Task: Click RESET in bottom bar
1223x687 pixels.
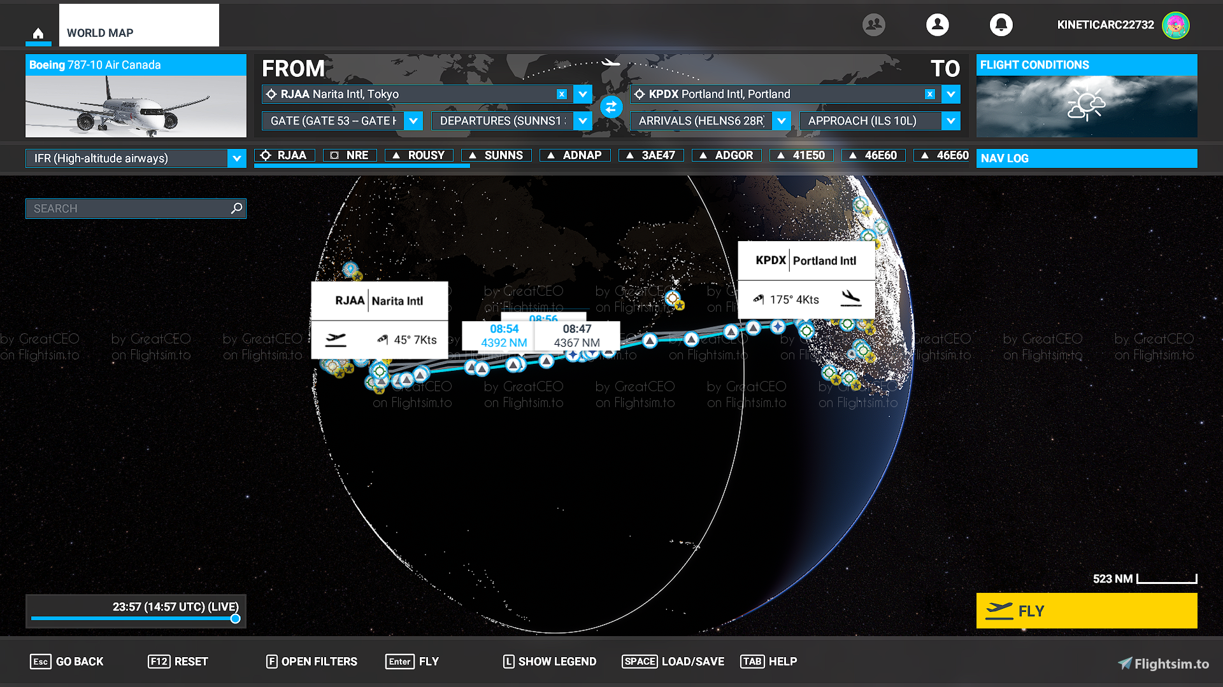Action: pos(178,662)
